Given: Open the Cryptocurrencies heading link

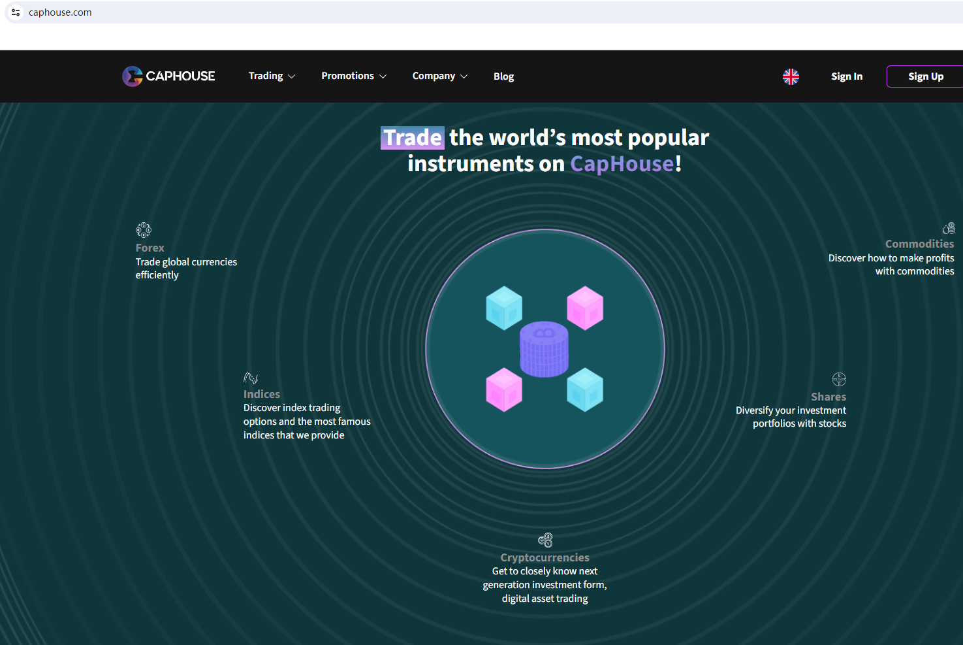Looking at the screenshot, I should click(545, 557).
